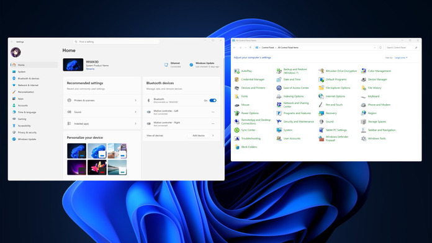Select Windows Update in Settings sidebar
This screenshot has height=243, width=432.
click(x=34, y=139)
